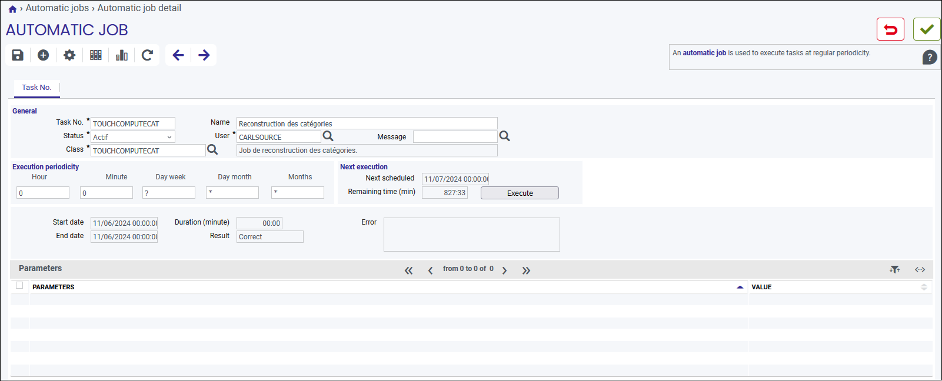Click the save floppy disk icon
Screen dimensions: 942x381
[18, 55]
